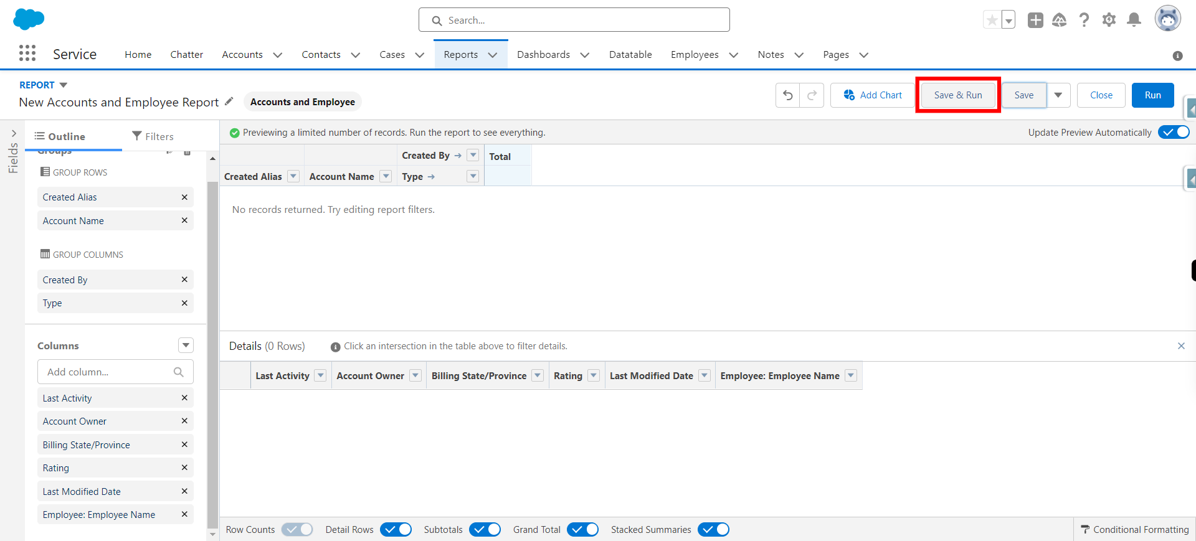Click the Save button
The image size is (1196, 541).
click(1024, 95)
